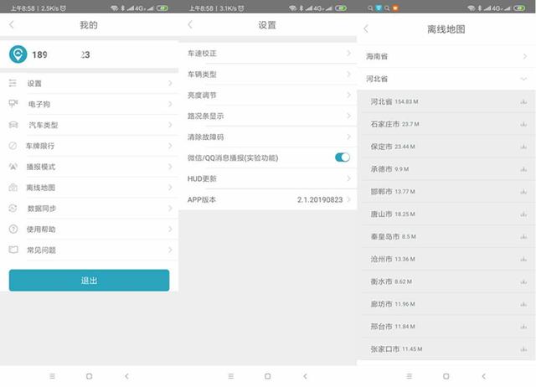The image size is (536, 387).
Task: Open 车速校正 via its chevron
Action: pyautogui.click(x=348, y=53)
